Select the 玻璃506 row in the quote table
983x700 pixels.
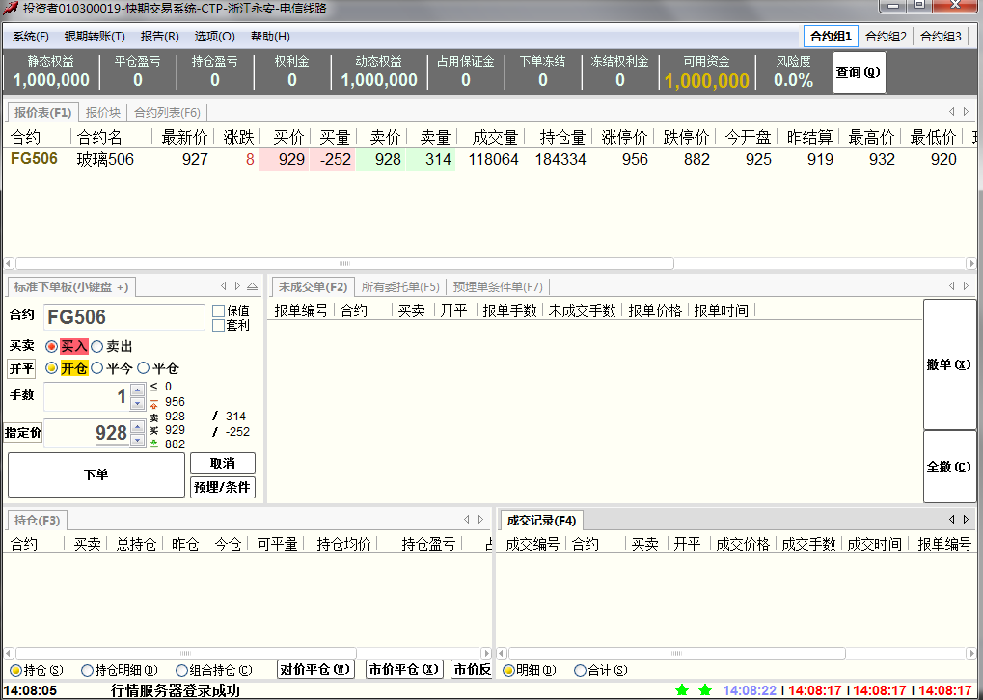click(490, 159)
